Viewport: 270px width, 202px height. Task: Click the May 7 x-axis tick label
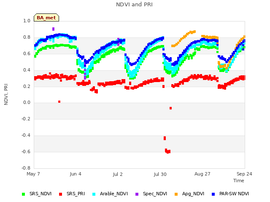[x=33, y=174]
